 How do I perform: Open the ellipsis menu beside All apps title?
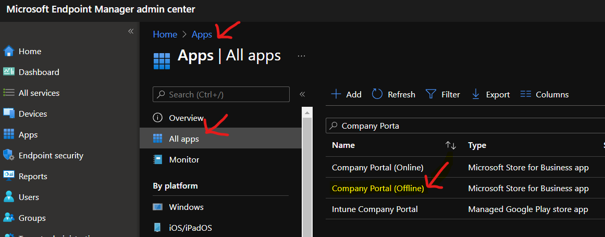click(302, 56)
